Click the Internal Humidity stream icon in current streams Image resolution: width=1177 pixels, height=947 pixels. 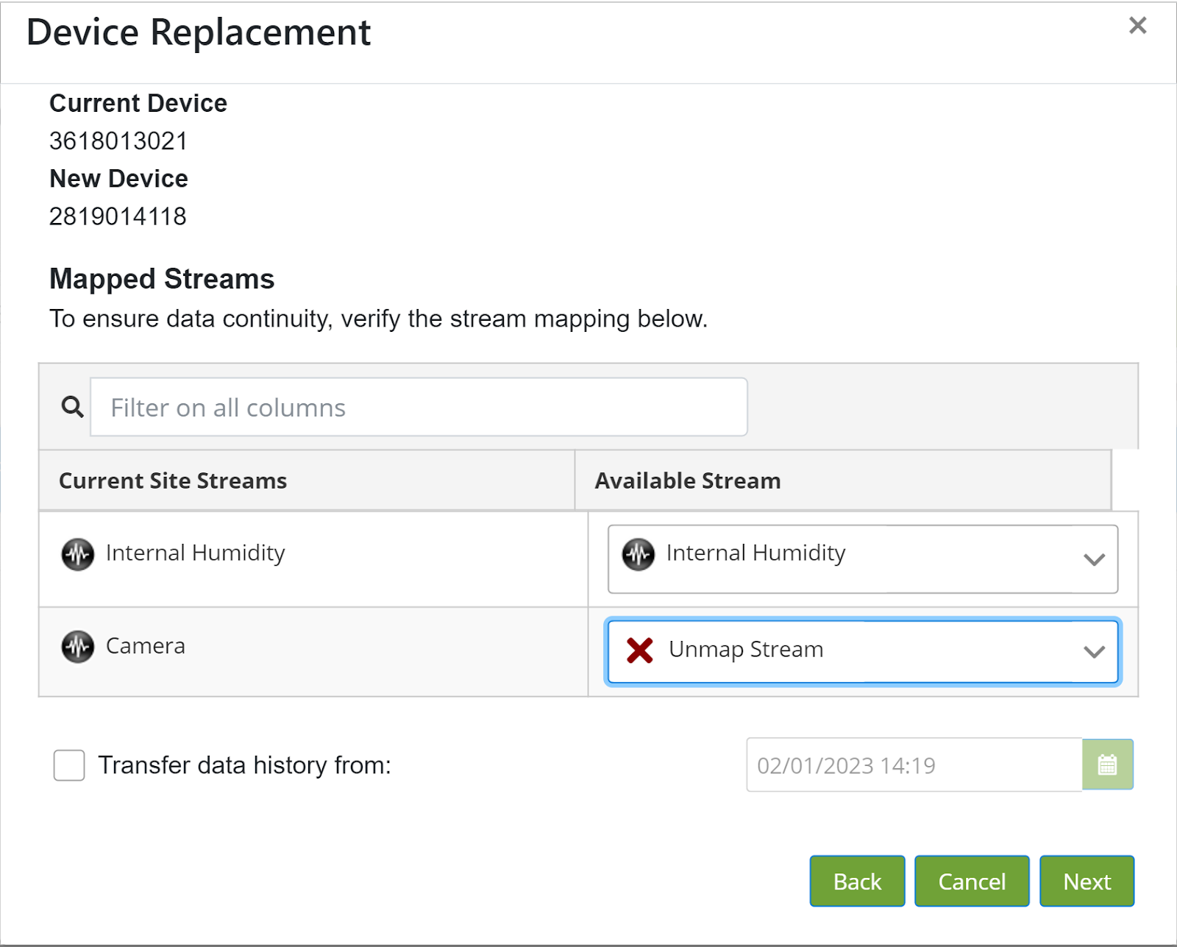77,554
